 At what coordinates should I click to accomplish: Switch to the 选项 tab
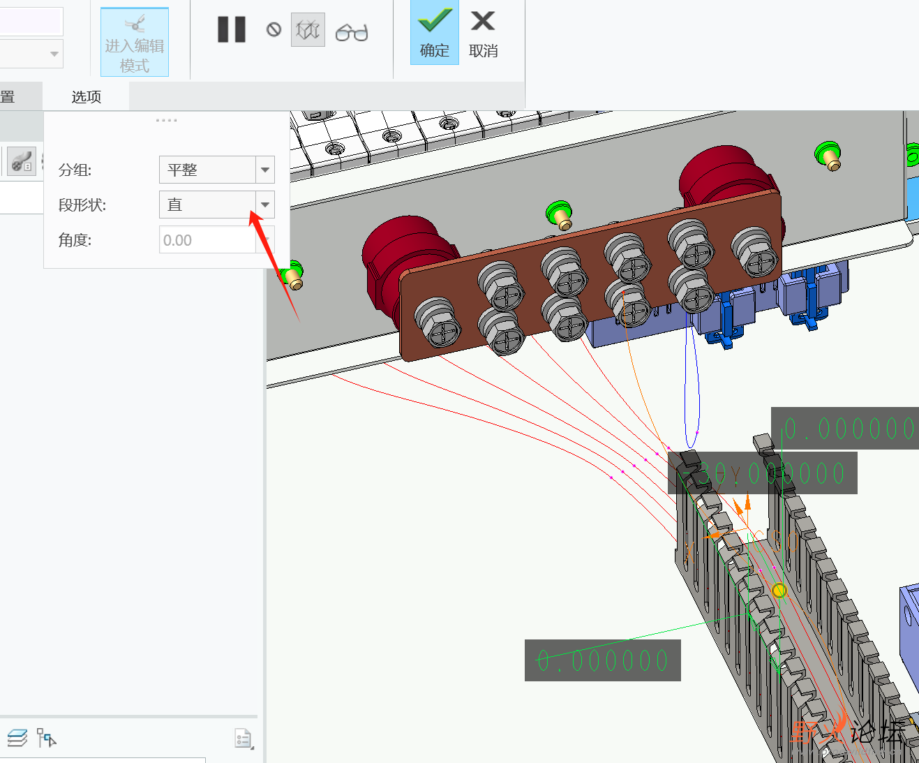(x=87, y=97)
